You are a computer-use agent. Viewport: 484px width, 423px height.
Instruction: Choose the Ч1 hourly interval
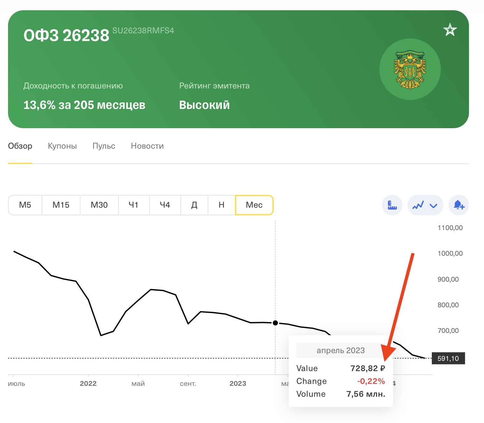pos(134,205)
